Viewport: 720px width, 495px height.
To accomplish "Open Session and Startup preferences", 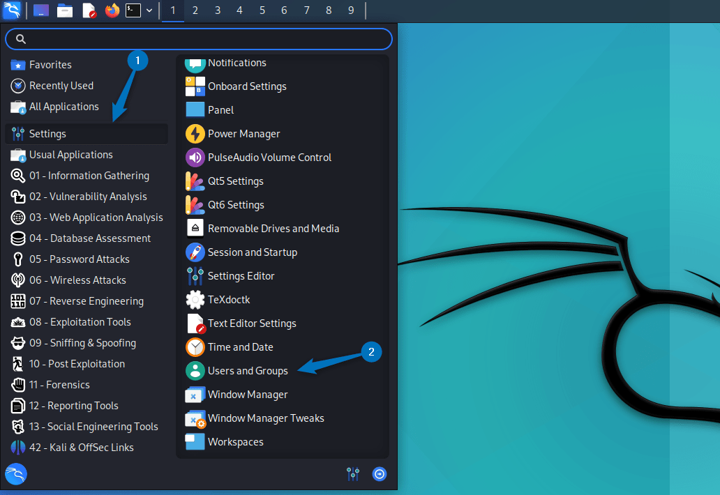I will [252, 252].
